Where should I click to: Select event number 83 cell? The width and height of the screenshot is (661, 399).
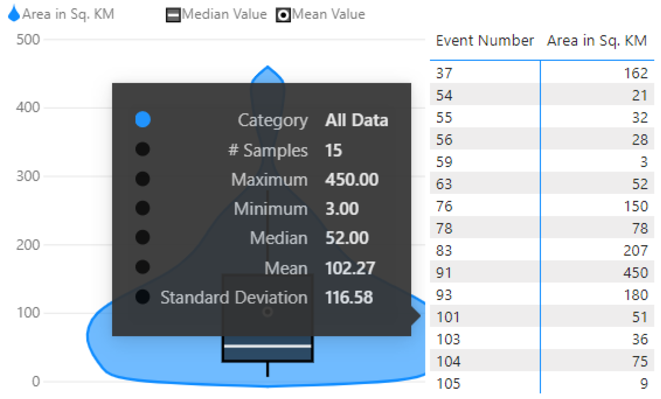click(x=444, y=250)
